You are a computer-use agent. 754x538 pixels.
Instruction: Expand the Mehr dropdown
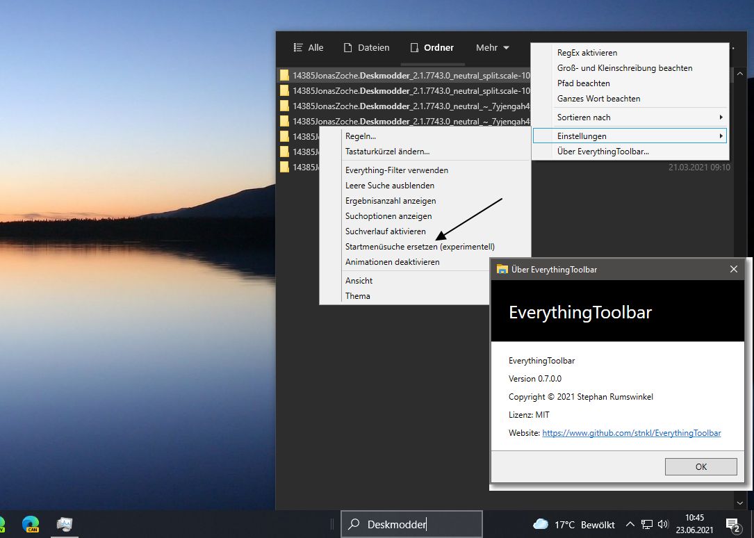[493, 47]
